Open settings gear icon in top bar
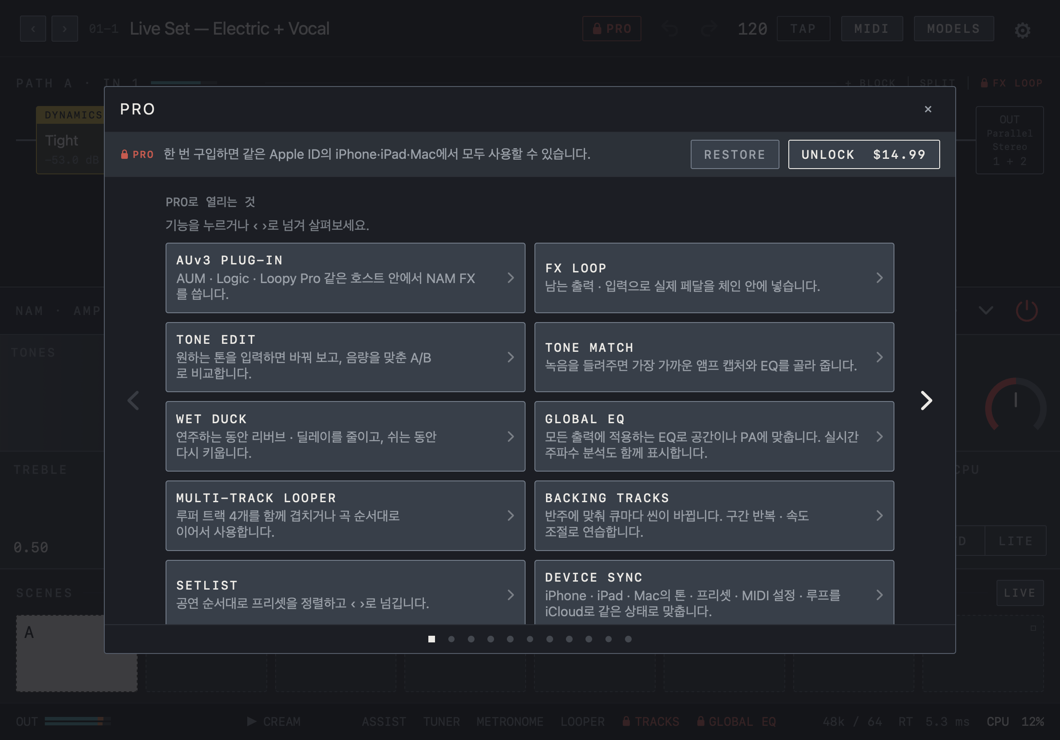Screen dimensions: 1060x740 [x=1022, y=30]
